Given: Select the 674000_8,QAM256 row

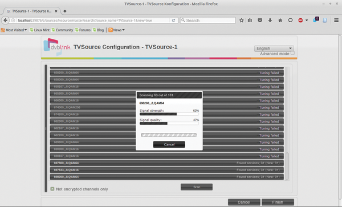Looking at the screenshot, I should [167, 107].
